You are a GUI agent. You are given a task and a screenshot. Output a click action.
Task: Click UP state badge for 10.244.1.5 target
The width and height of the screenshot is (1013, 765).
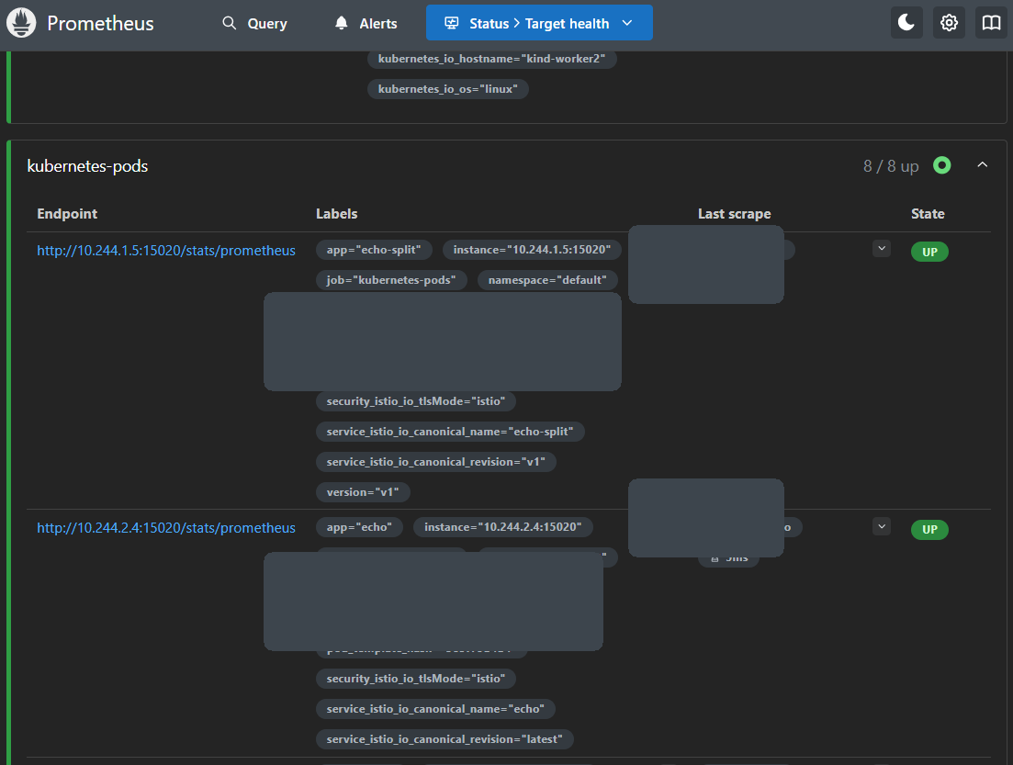pyautogui.click(x=929, y=252)
